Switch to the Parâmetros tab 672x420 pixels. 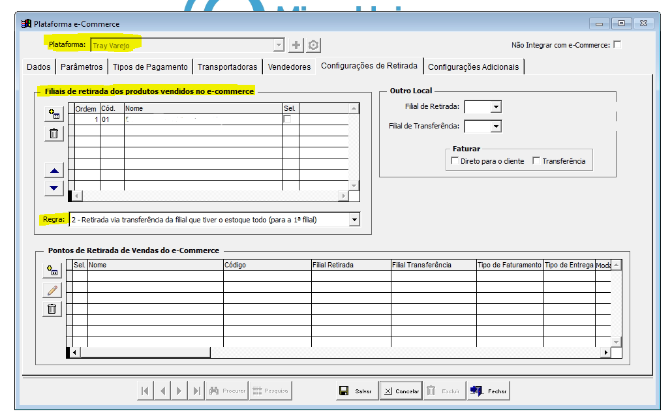click(x=82, y=67)
